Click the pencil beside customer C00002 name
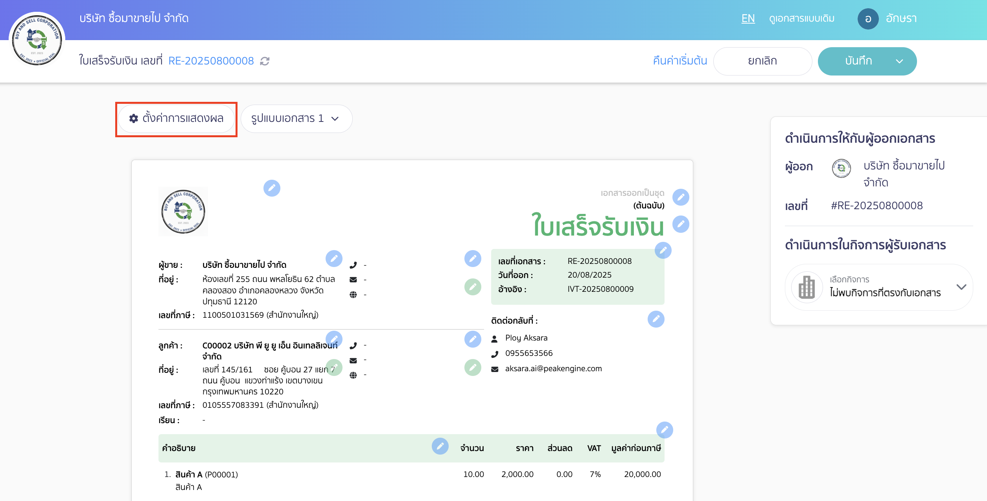Image resolution: width=987 pixels, height=501 pixels. point(335,339)
